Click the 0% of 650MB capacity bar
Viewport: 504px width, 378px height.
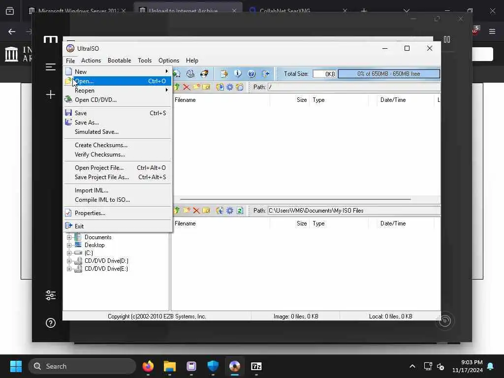coord(389,74)
